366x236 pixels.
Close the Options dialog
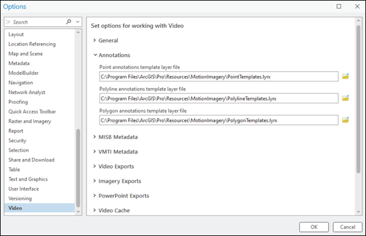(357, 6)
